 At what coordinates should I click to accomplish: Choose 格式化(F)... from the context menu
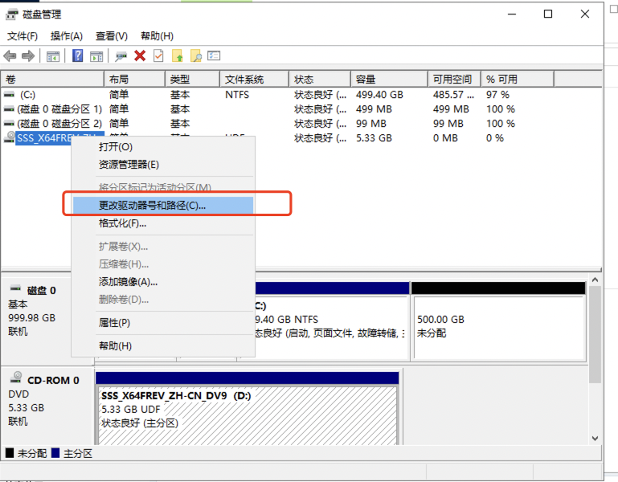122,223
